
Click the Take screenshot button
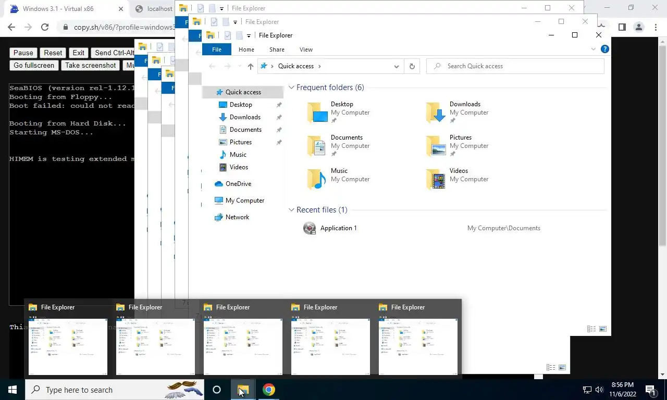click(91, 65)
